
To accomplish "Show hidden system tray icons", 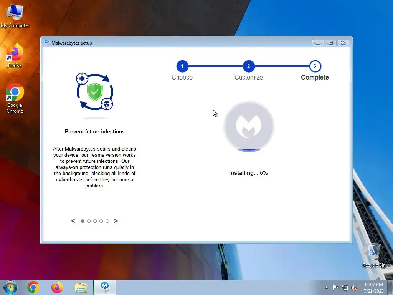I will click(326, 288).
